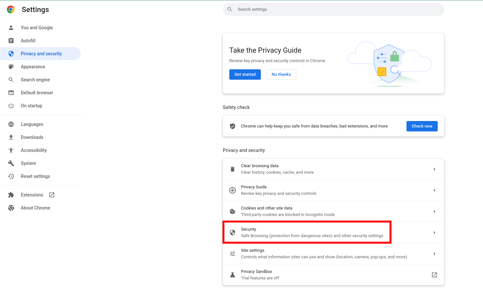Go to Languages settings

click(40, 124)
